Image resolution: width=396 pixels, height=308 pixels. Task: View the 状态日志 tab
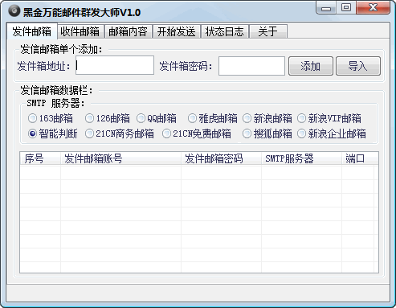(x=225, y=31)
